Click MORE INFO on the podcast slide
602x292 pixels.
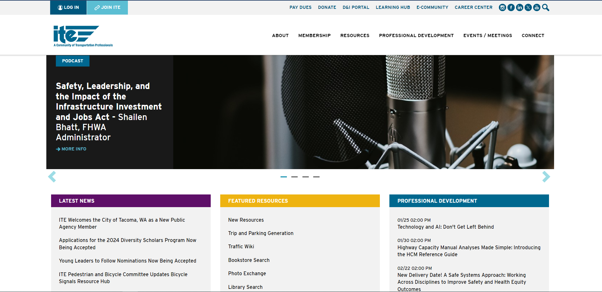pyautogui.click(x=71, y=149)
